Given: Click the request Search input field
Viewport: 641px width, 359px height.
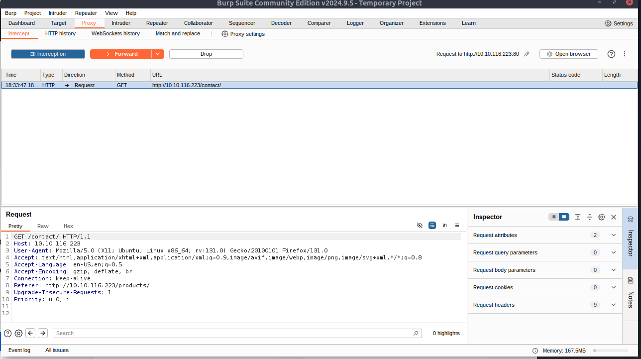Looking at the screenshot, I should pos(237,333).
